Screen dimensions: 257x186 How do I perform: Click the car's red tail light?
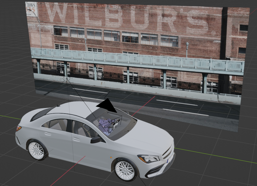coord(18,128)
